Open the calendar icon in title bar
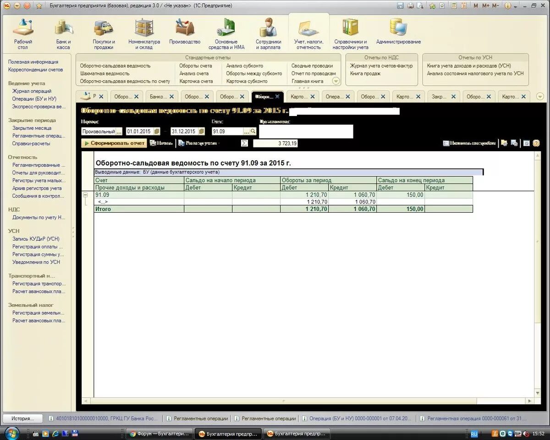This screenshot has width=550, height=440. pos(464,5)
